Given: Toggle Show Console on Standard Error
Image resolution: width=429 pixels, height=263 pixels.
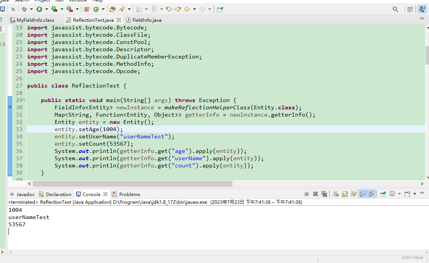Looking at the screenshot, I should (x=371, y=194).
